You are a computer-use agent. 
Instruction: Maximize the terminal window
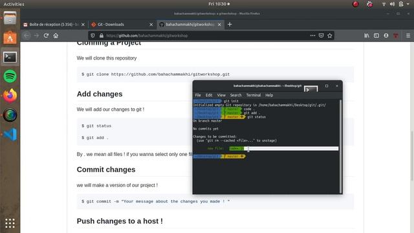pyautogui.click(x=327, y=86)
